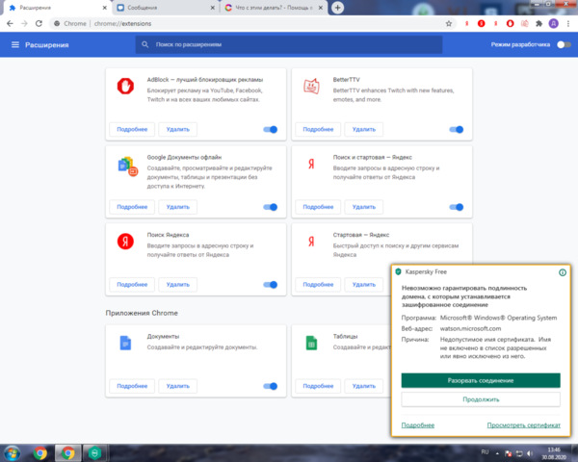
Task: Remove the Documents app
Action: [x=177, y=386]
